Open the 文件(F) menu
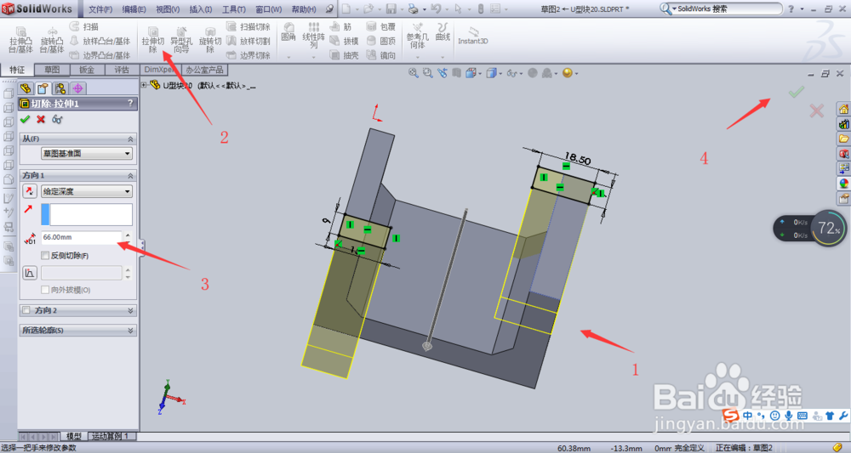Viewport: 851px width, 453px height. [x=100, y=9]
